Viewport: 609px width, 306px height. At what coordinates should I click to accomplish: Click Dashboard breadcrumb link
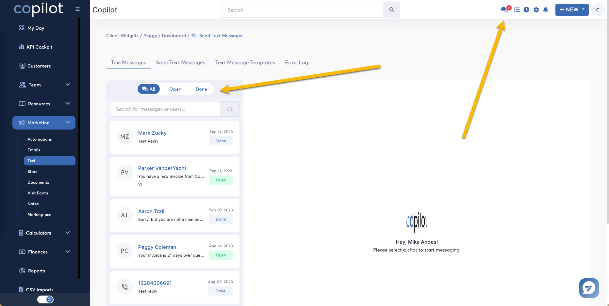coord(174,36)
